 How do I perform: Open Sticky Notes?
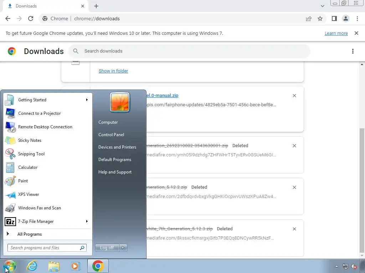coord(48,140)
